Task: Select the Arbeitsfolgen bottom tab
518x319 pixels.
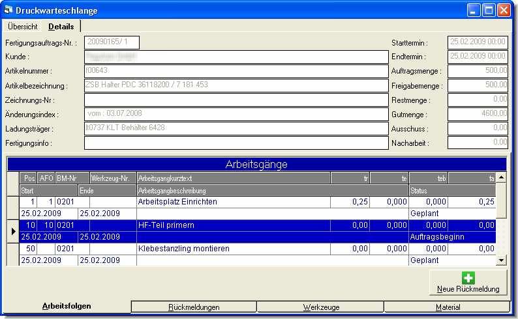Action: (x=67, y=306)
